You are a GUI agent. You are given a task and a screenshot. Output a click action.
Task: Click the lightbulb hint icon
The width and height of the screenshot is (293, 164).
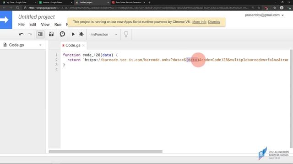click(x=126, y=34)
